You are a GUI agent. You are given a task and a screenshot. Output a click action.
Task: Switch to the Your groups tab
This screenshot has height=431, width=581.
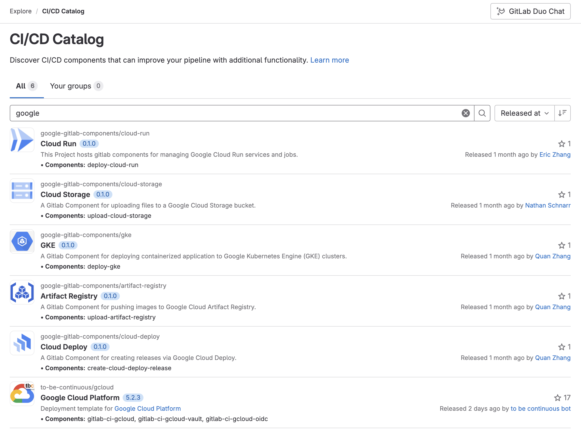pyautogui.click(x=76, y=86)
